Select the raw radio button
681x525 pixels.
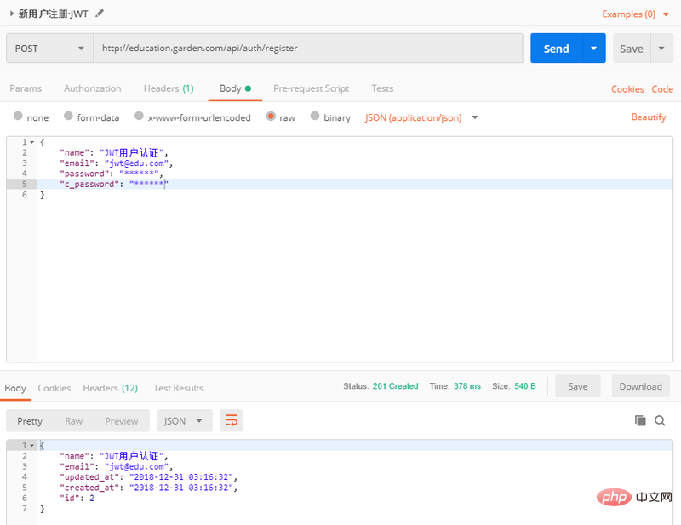pyautogui.click(x=271, y=116)
